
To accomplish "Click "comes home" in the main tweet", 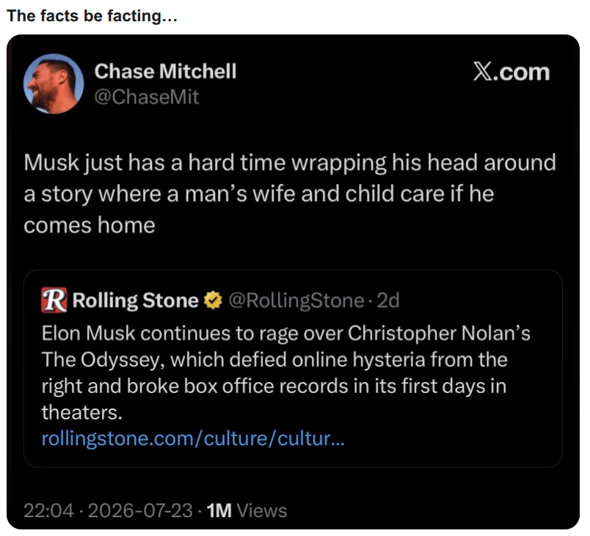I will tap(90, 225).
